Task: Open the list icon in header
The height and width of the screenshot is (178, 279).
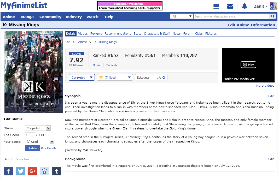Action: (216, 6)
